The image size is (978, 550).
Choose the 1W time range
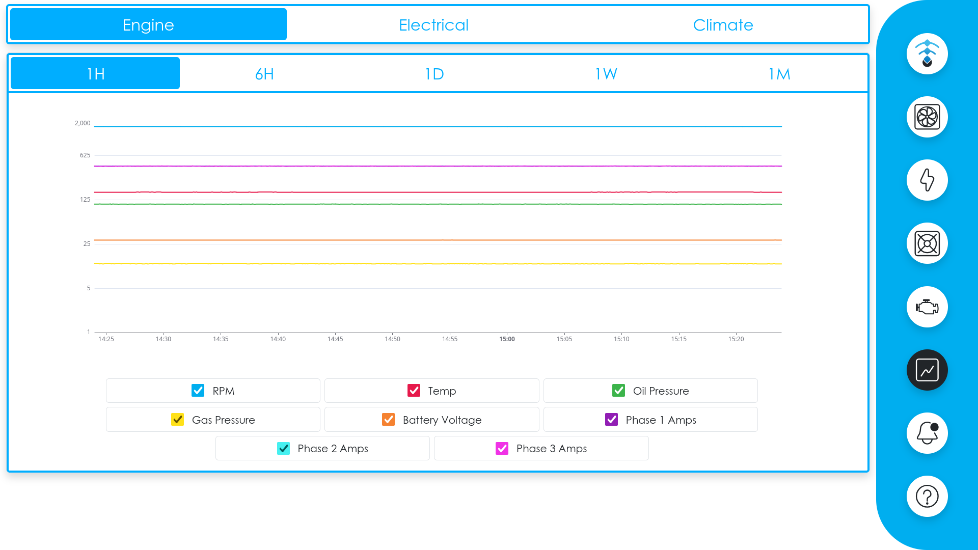[605, 73]
